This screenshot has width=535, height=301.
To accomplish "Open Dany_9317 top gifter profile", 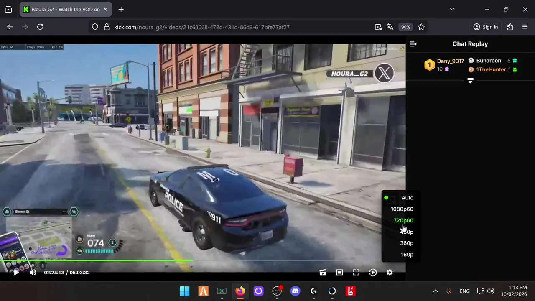I will pyautogui.click(x=451, y=61).
